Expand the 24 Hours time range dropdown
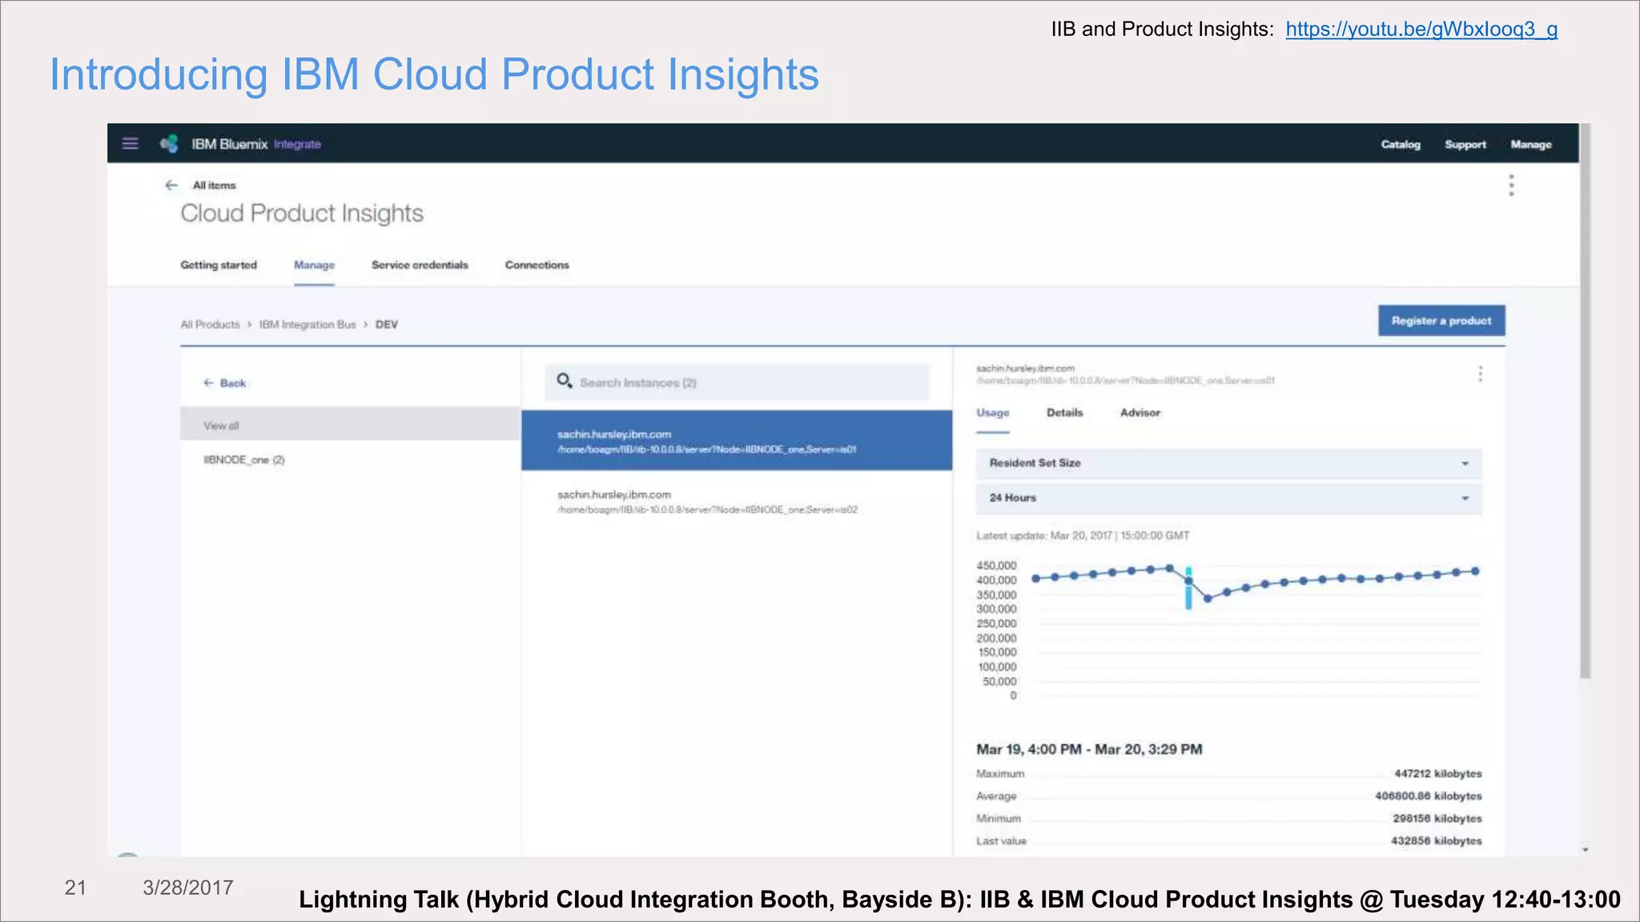The height and width of the screenshot is (922, 1640). pyautogui.click(x=1228, y=498)
